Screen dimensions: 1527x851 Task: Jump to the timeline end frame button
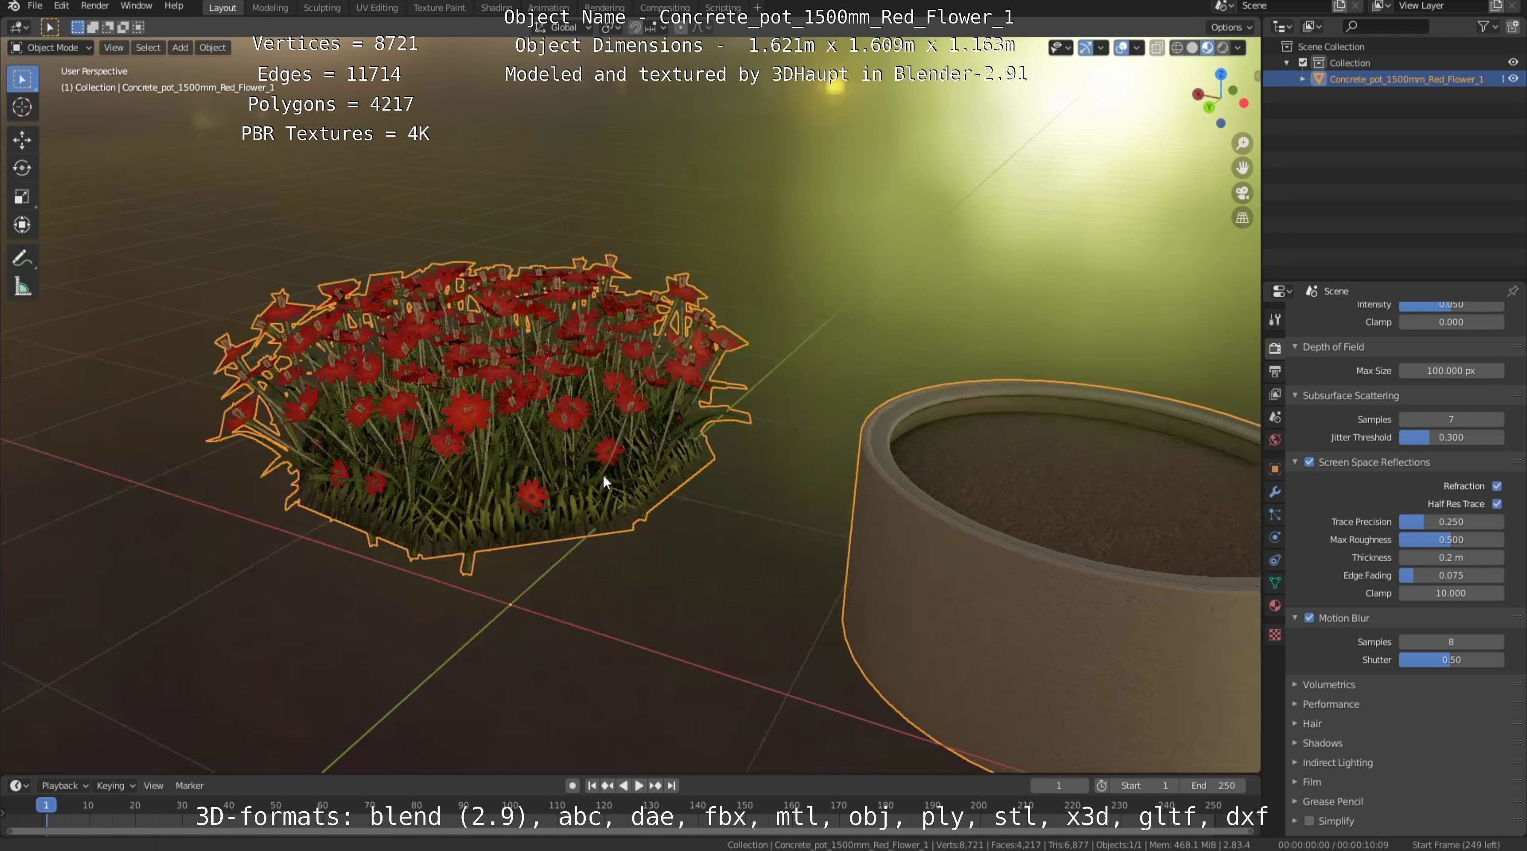tap(671, 786)
